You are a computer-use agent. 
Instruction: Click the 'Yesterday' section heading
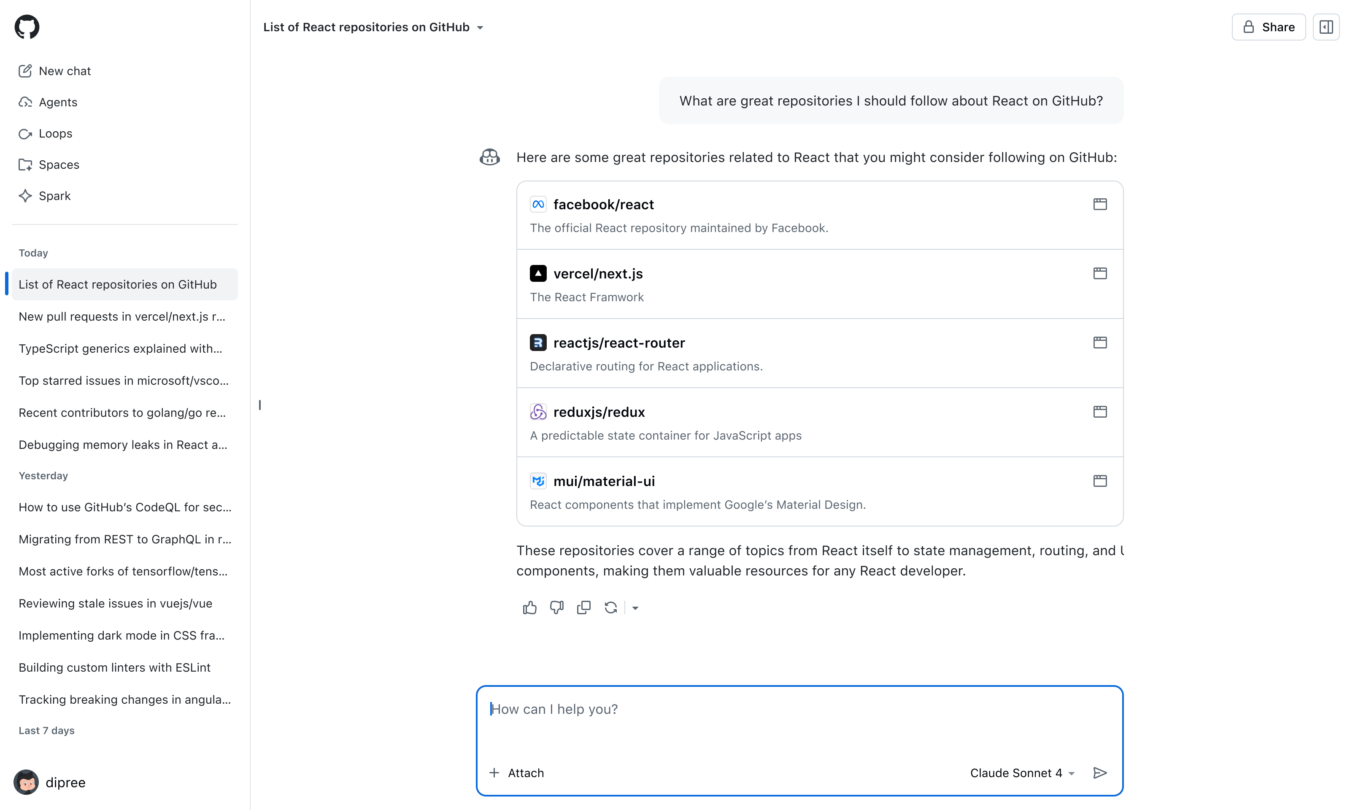click(x=43, y=475)
